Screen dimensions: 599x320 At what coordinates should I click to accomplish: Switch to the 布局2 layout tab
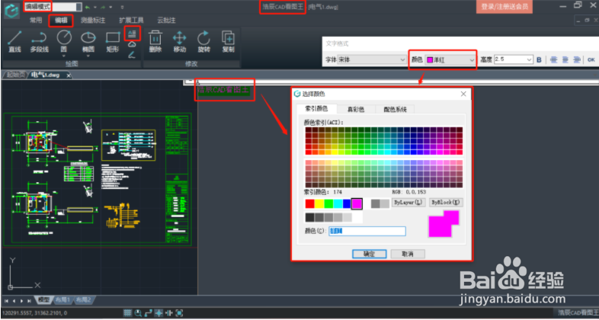point(83,300)
